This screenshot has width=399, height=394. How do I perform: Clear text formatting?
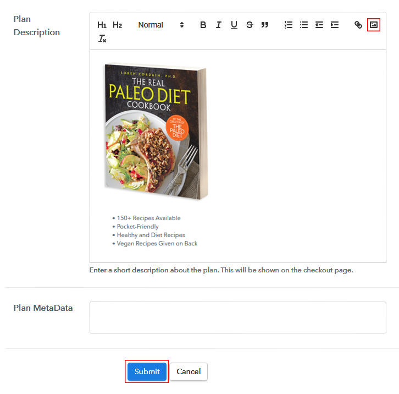point(102,39)
